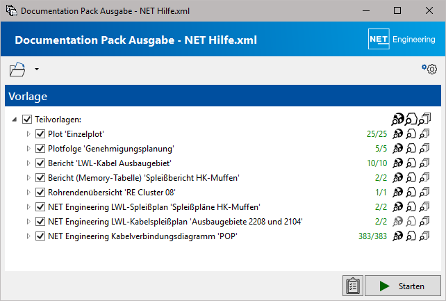Click globe search icon for Plot 'Einzelplot'

(x=397, y=133)
